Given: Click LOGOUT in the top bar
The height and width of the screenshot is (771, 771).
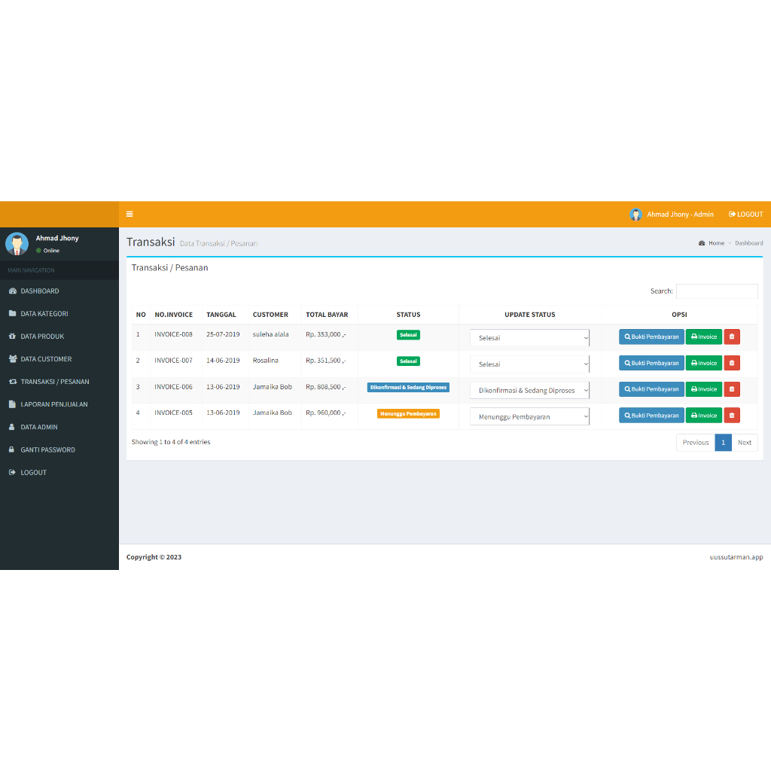Looking at the screenshot, I should [x=745, y=215].
